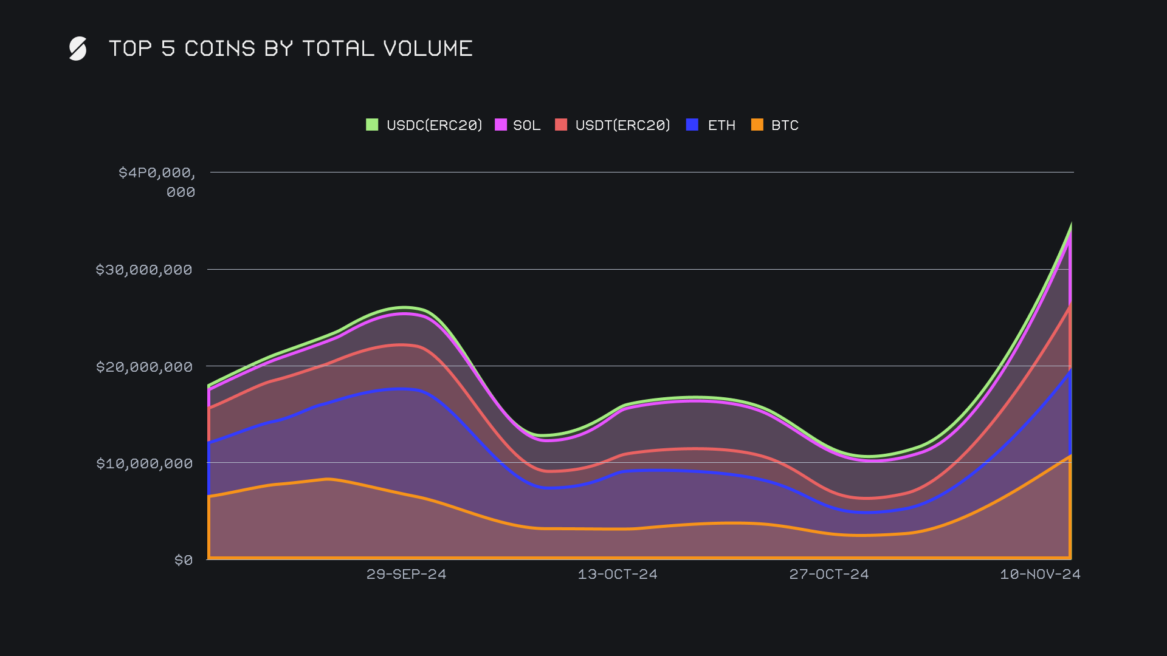Click the $0 y-axis label
1167x656 pixels.
click(x=184, y=560)
